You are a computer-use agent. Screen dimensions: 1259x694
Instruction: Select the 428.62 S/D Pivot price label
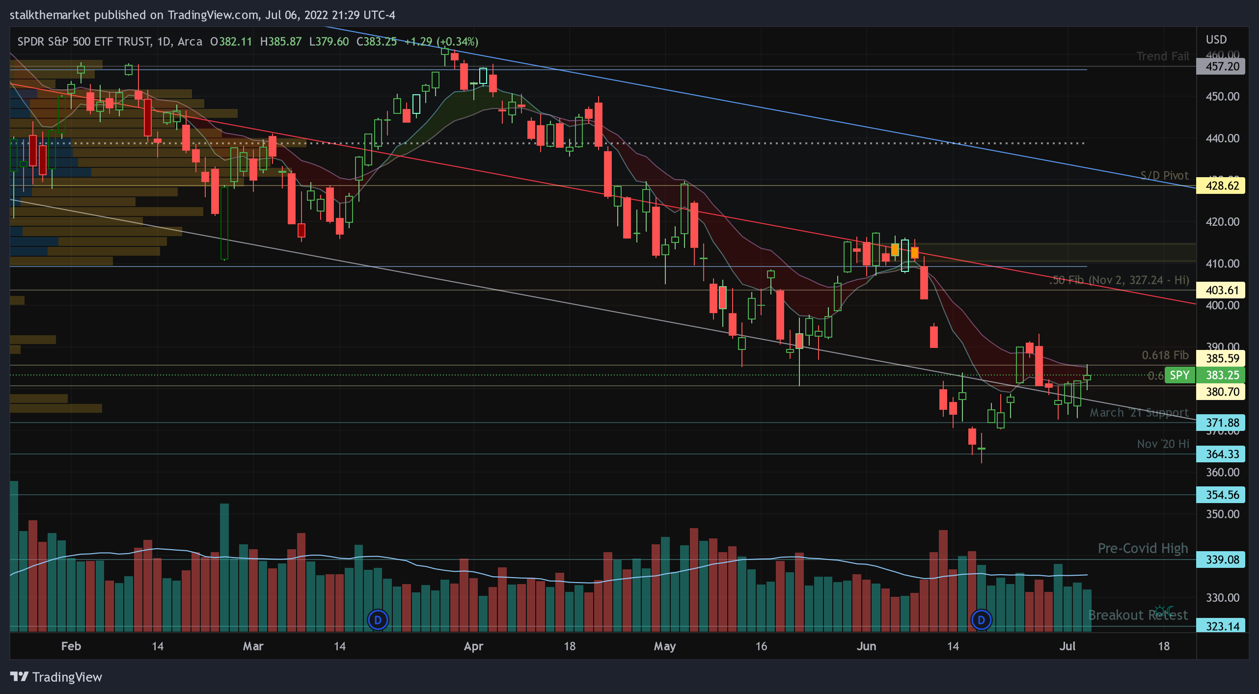click(x=1221, y=186)
